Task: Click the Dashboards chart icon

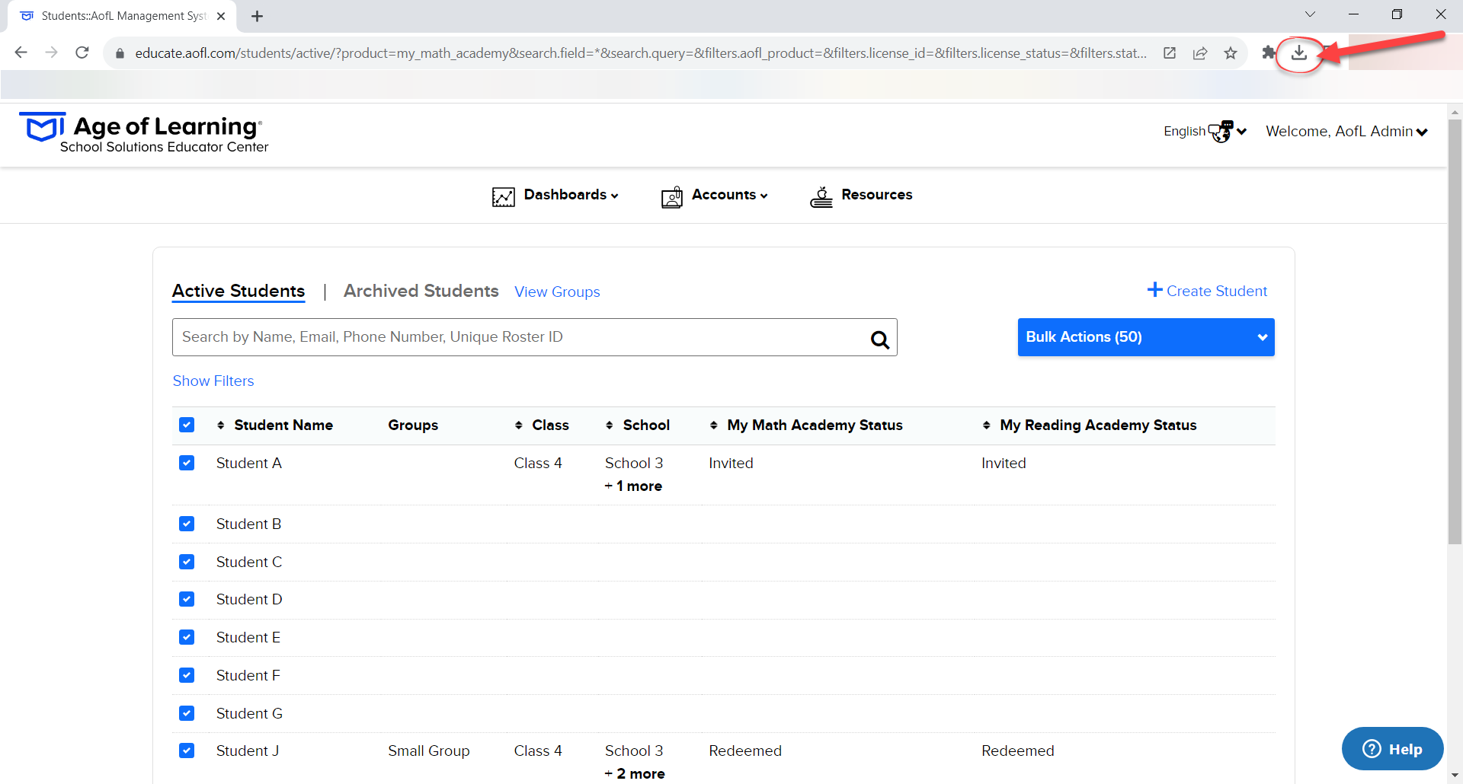Action: point(504,196)
